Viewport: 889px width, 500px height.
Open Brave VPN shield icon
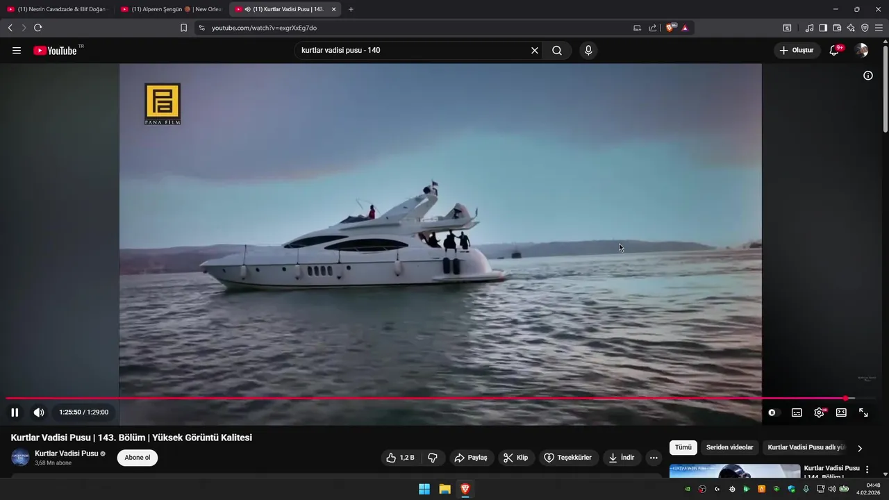tap(865, 28)
